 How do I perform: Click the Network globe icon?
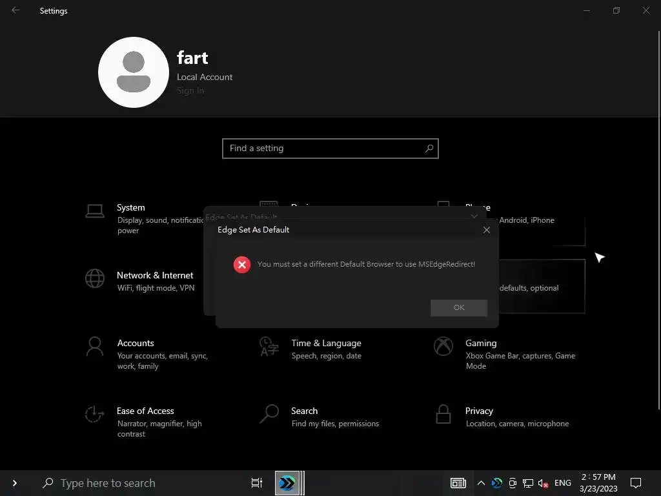pyautogui.click(x=95, y=278)
